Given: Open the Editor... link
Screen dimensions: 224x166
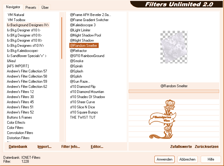Looking at the screenshot, I should [x=97, y=147].
